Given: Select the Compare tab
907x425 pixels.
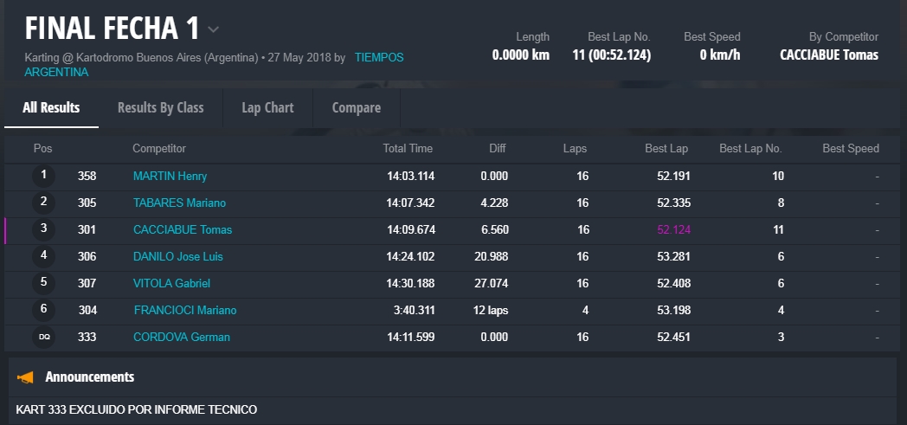Looking at the screenshot, I should 356,107.
